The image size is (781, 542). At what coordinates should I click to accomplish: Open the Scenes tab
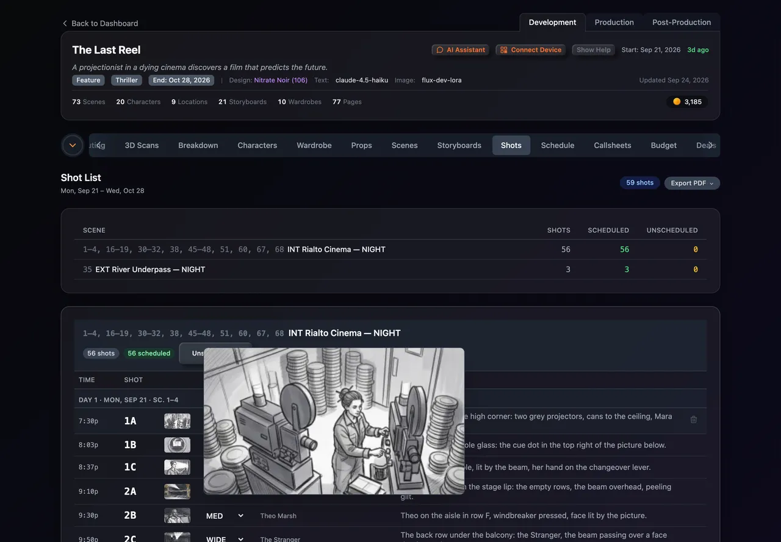[405, 145]
